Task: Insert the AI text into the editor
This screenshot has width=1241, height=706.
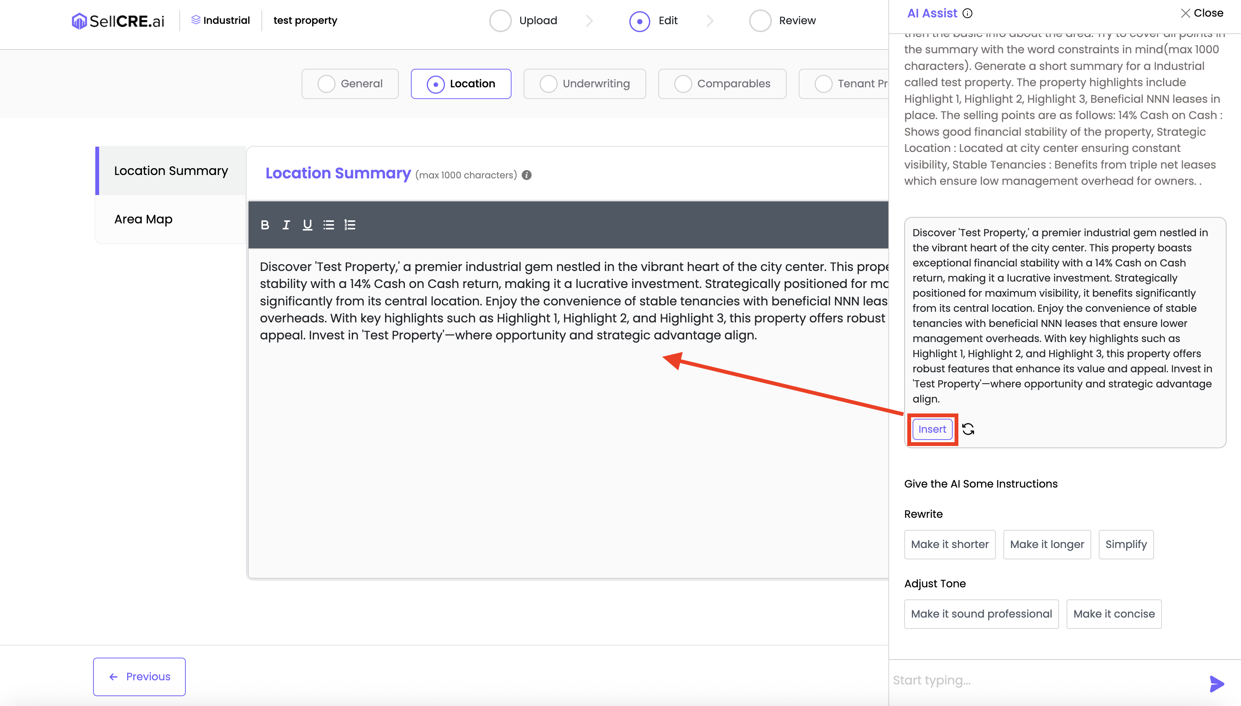Action: 932,429
